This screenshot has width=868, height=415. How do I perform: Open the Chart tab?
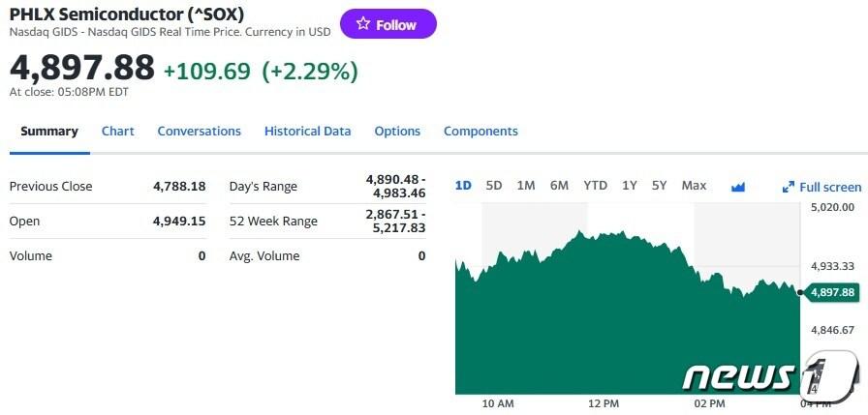point(118,131)
